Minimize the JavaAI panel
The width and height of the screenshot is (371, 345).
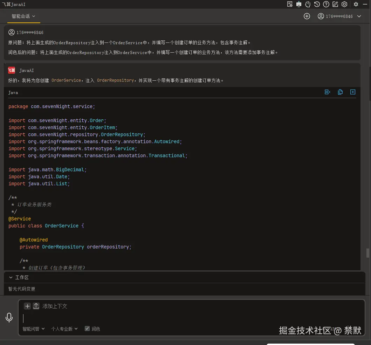point(365,4)
